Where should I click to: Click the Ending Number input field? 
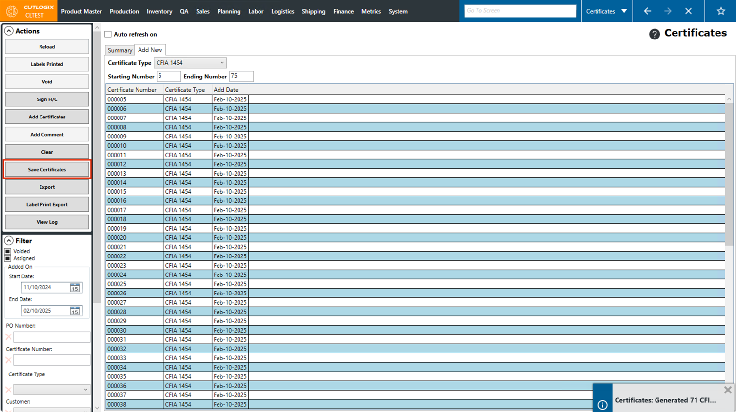coord(241,76)
